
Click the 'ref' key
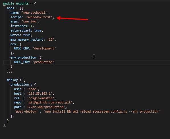(17, 98)
